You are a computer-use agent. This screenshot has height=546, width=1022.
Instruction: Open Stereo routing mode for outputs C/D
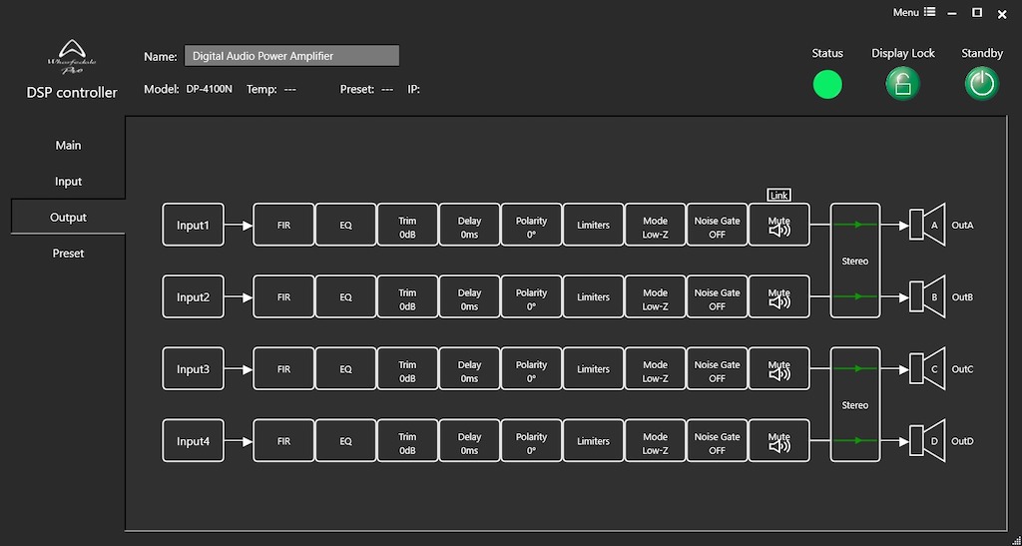tap(855, 405)
